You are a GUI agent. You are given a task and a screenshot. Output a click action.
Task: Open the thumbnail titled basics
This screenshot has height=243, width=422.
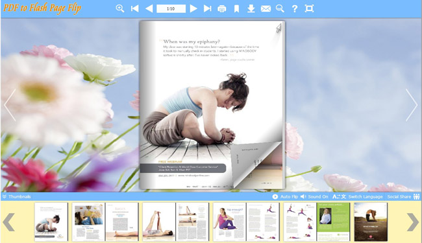click(x=122, y=222)
